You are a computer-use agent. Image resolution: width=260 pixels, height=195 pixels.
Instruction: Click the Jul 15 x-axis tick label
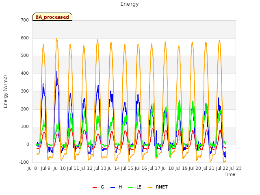point(127,168)
